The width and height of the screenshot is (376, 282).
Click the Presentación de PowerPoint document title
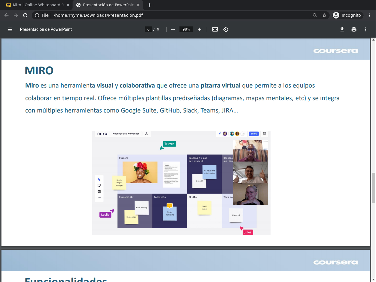[46, 29]
